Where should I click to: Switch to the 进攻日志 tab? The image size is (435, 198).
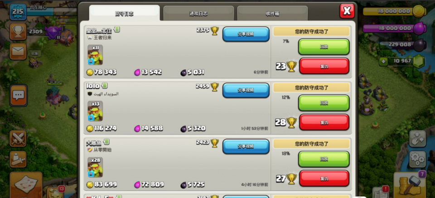(x=198, y=14)
